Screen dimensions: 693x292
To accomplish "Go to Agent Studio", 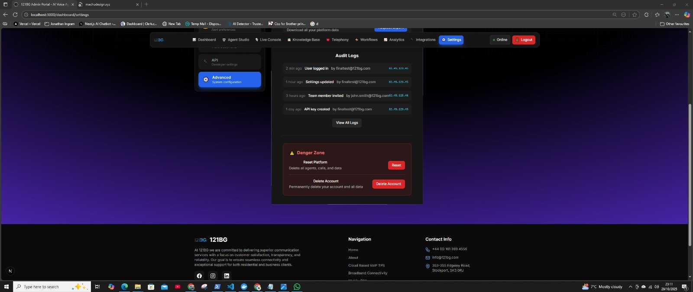I will [x=236, y=40].
